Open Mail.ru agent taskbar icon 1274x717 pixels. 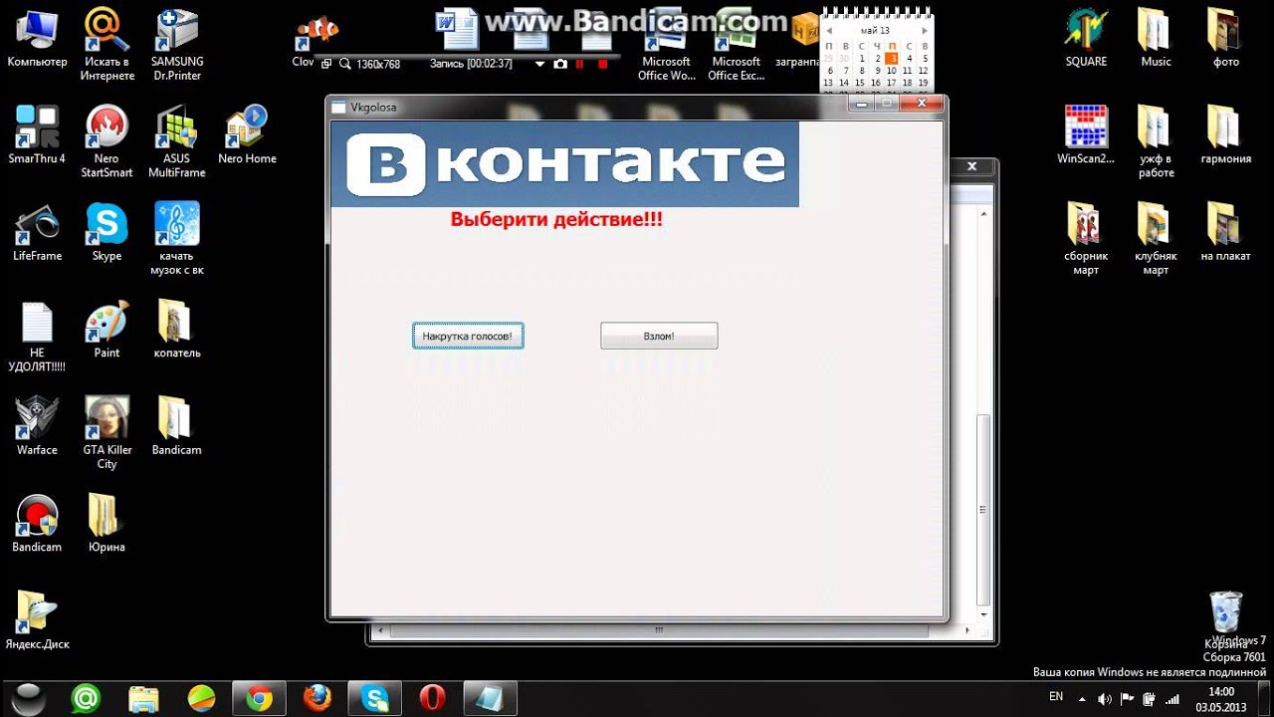[86, 698]
